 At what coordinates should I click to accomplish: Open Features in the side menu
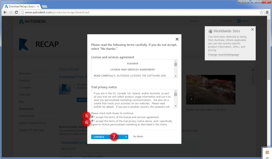(24, 80)
